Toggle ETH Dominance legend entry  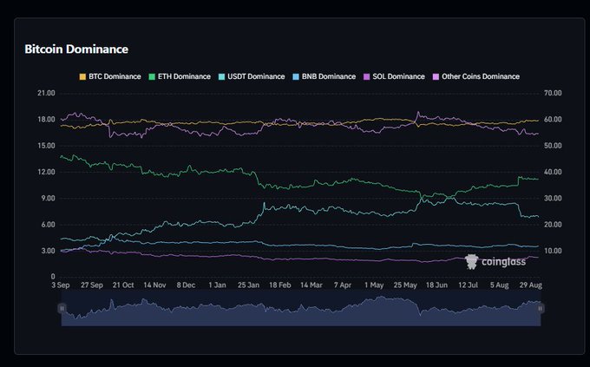coord(180,76)
